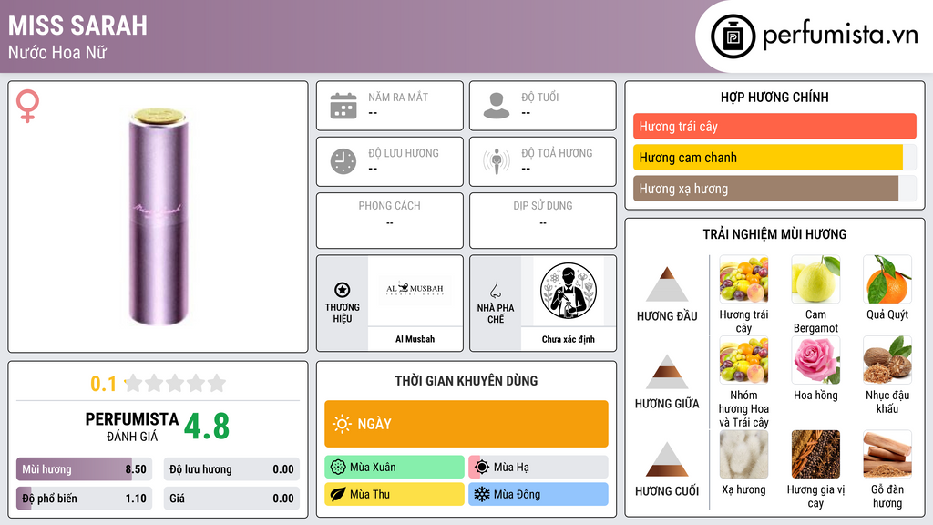The width and height of the screenshot is (933, 525).
Task: Click the Chưa xác định perfumer name
Action: tap(569, 339)
